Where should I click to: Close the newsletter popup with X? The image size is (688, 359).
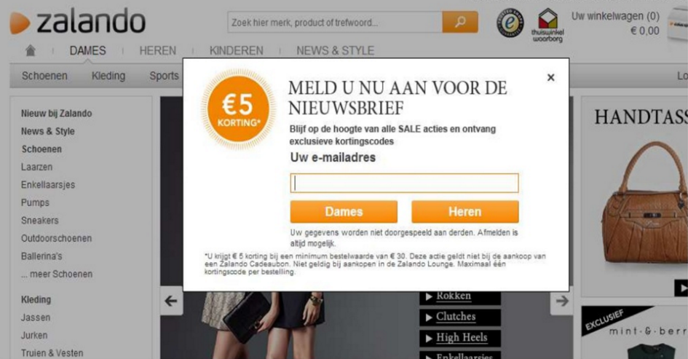[550, 78]
